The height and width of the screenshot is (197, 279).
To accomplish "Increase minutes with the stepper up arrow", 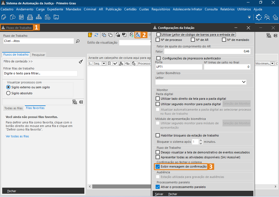I will (x=201, y=141).
